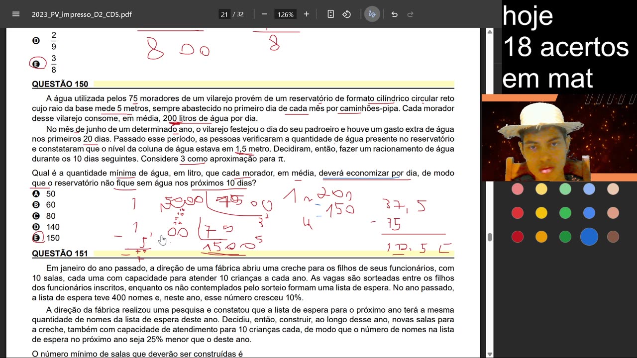Image resolution: width=637 pixels, height=358 pixels.
Task: Select the highlighted dark blue pen color
Action: pyautogui.click(x=589, y=237)
